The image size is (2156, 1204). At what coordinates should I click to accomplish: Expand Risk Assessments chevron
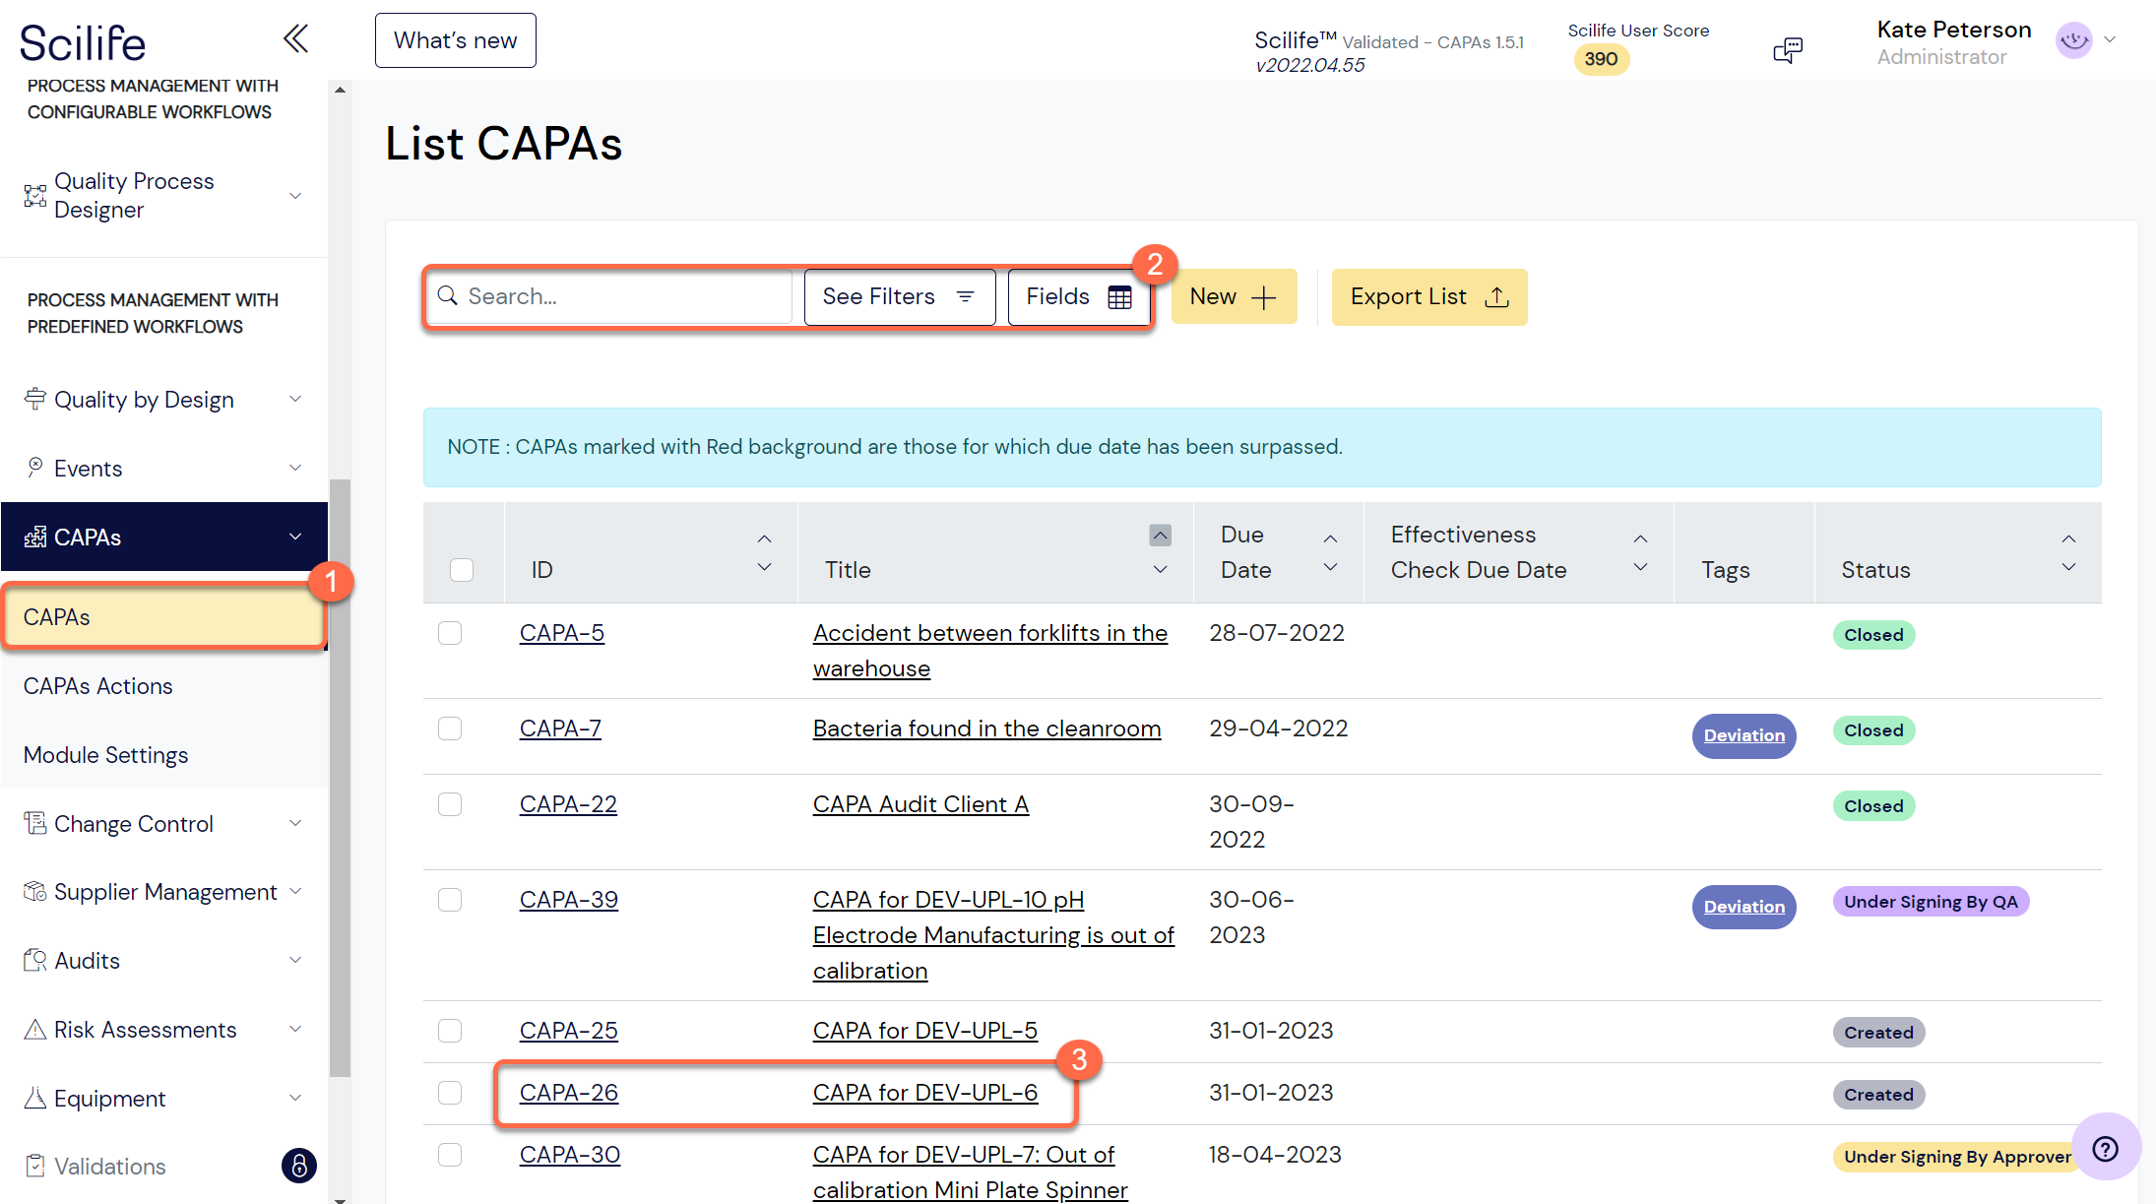coord(295,1029)
